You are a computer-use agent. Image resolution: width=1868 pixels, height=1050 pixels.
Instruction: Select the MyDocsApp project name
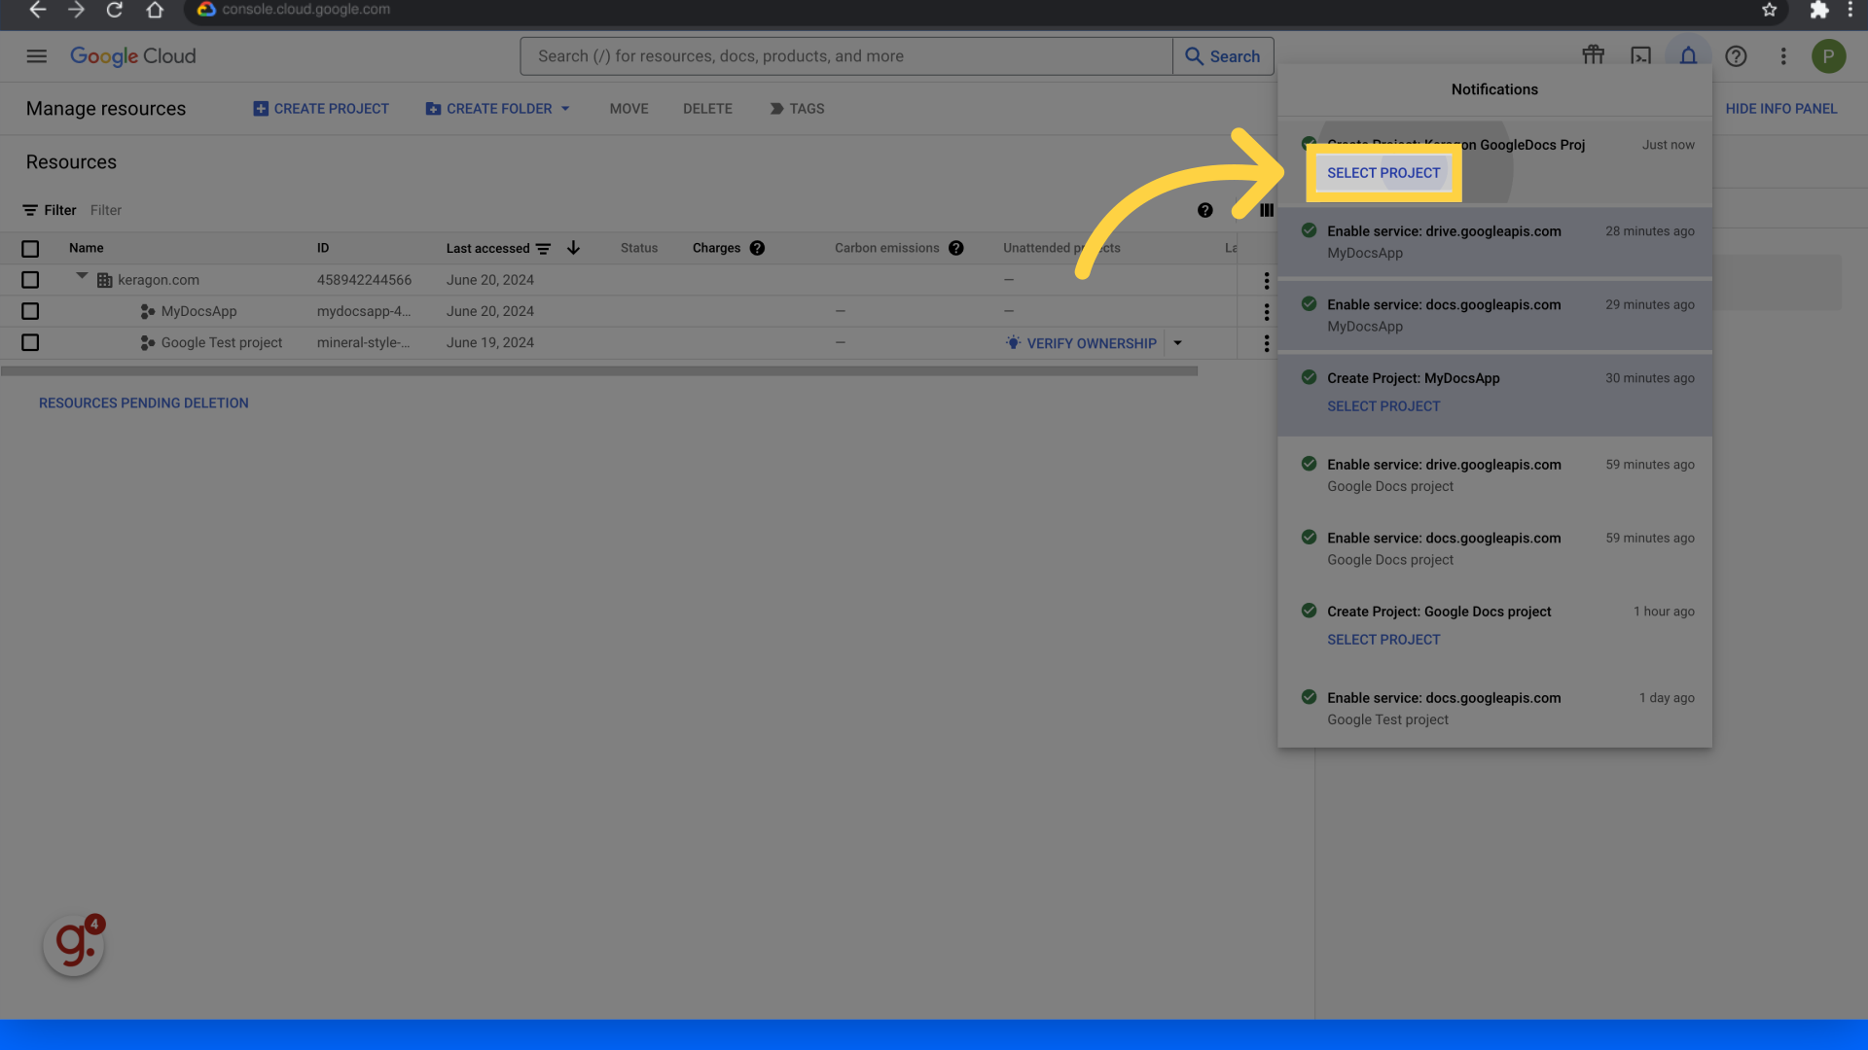(x=198, y=311)
